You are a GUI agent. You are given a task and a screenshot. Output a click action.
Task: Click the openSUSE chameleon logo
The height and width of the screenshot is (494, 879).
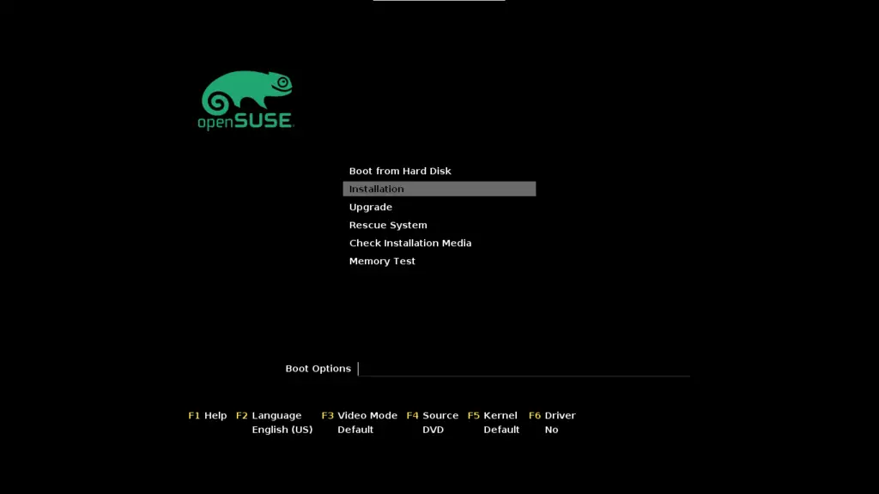pyautogui.click(x=246, y=100)
